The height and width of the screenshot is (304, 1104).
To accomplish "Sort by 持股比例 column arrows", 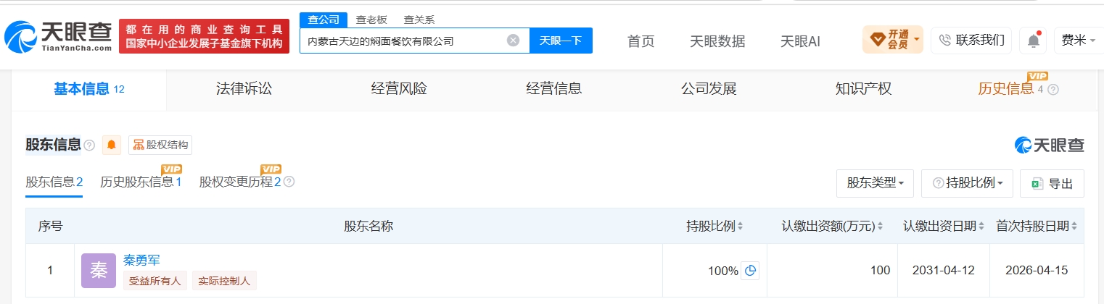I will 741,227.
